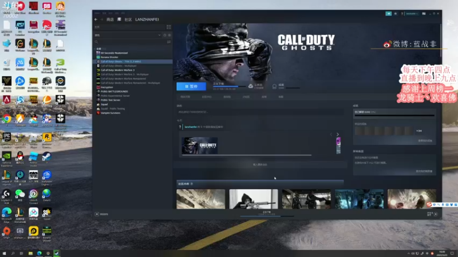Screen dimensions: 458x257
Task: Pause the download with 暂停 button
Action: click(191, 87)
